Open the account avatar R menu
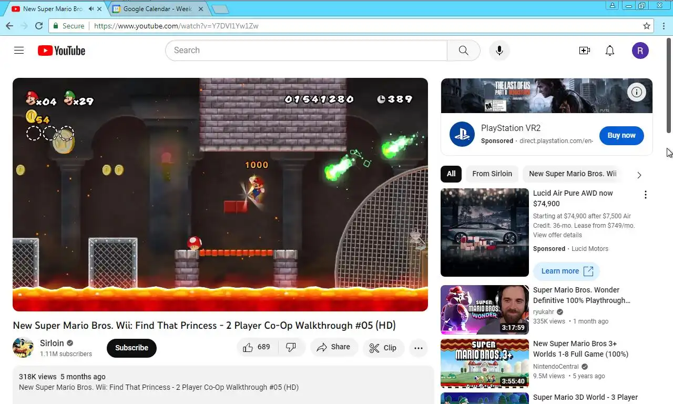 click(x=640, y=50)
